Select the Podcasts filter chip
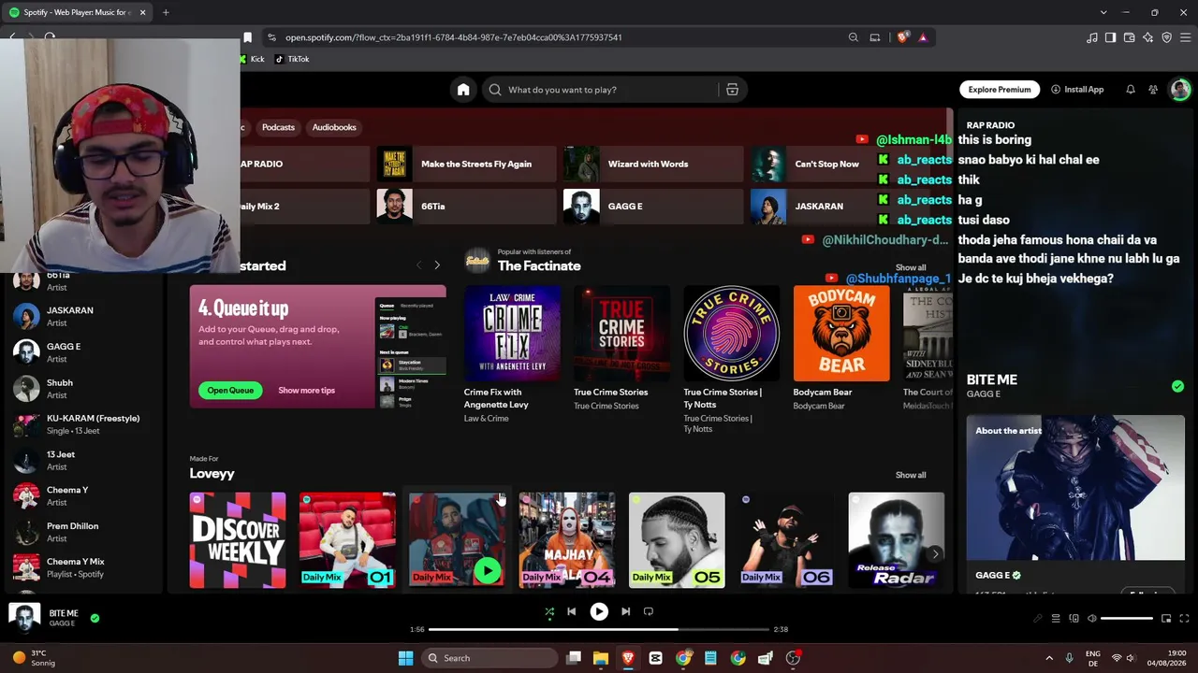 point(278,127)
